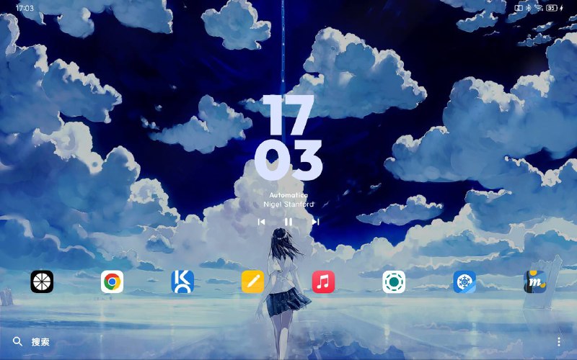Launch the red Music app

(x=323, y=282)
